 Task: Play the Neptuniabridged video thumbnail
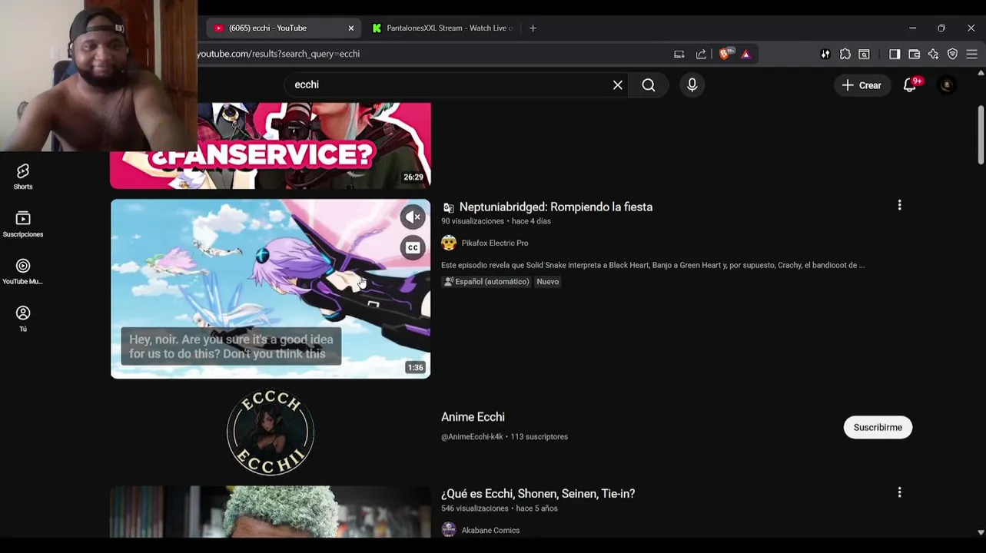click(271, 289)
